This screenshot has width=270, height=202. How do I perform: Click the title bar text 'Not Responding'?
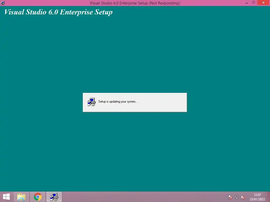(x=165, y=3)
